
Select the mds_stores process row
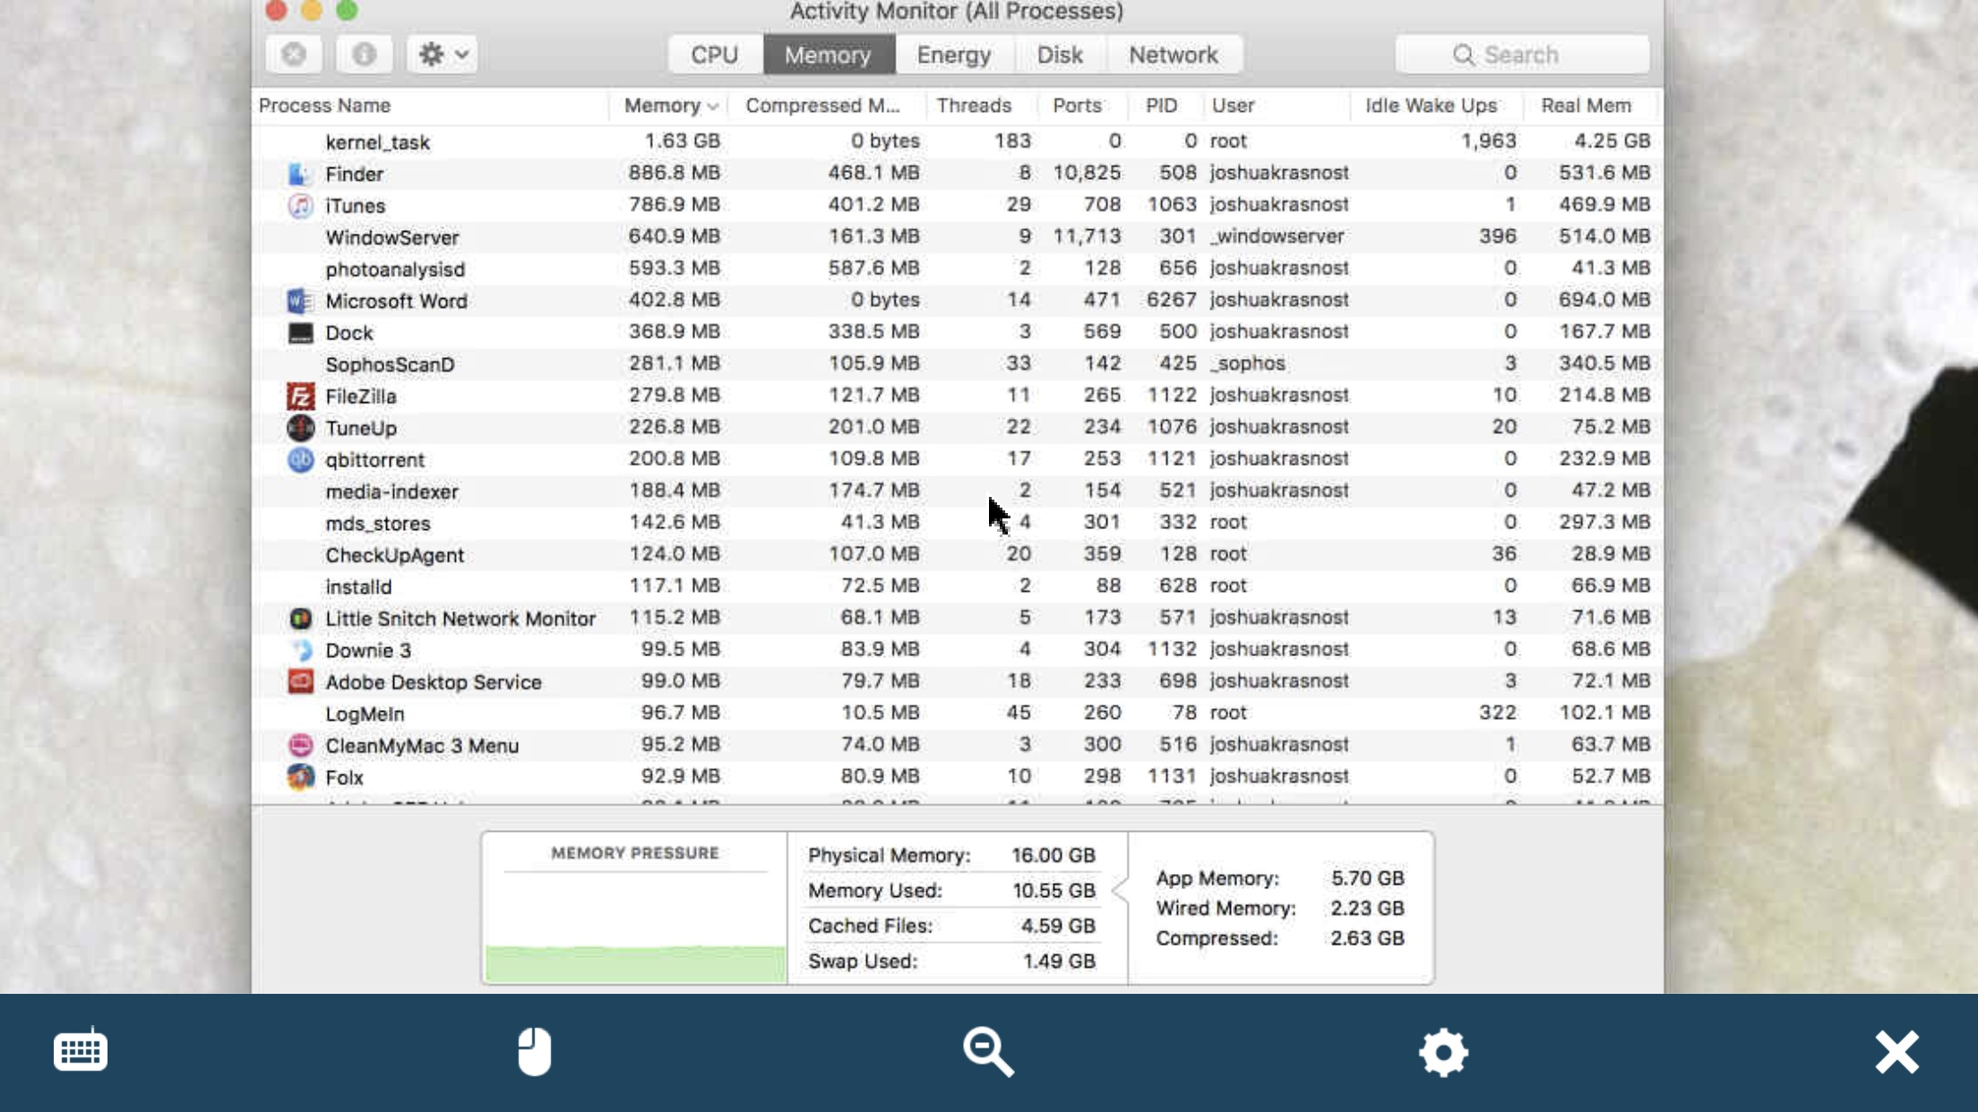click(x=957, y=523)
